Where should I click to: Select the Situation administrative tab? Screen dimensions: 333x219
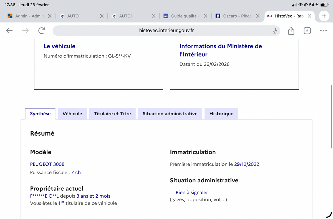[x=170, y=114]
